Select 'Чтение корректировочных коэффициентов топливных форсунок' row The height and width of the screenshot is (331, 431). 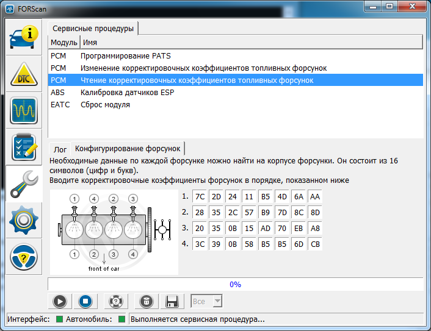point(236,80)
